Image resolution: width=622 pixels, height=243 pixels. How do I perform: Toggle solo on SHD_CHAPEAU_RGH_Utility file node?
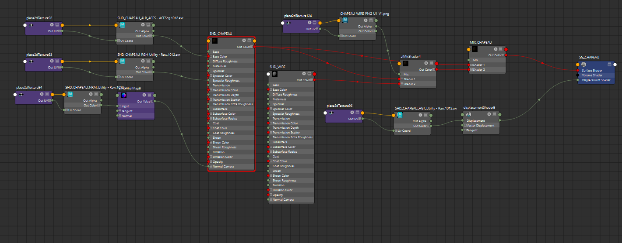143,62
